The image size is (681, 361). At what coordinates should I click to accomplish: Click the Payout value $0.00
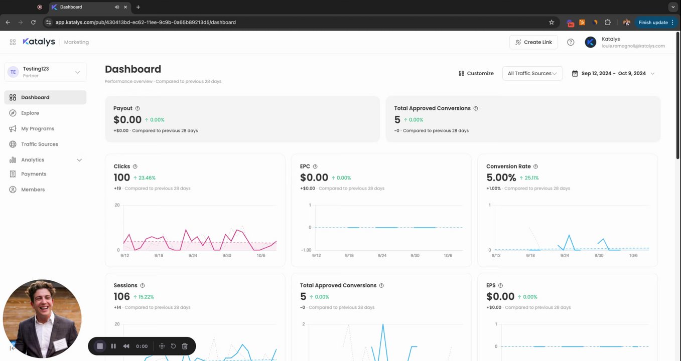[x=127, y=119]
